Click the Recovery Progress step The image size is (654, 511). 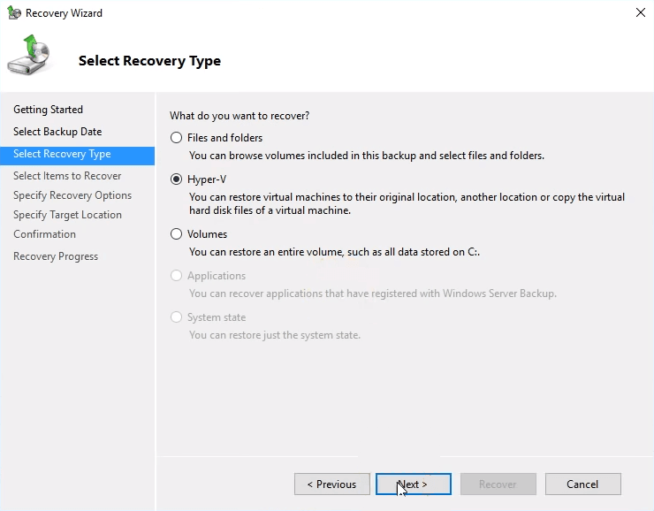click(56, 256)
